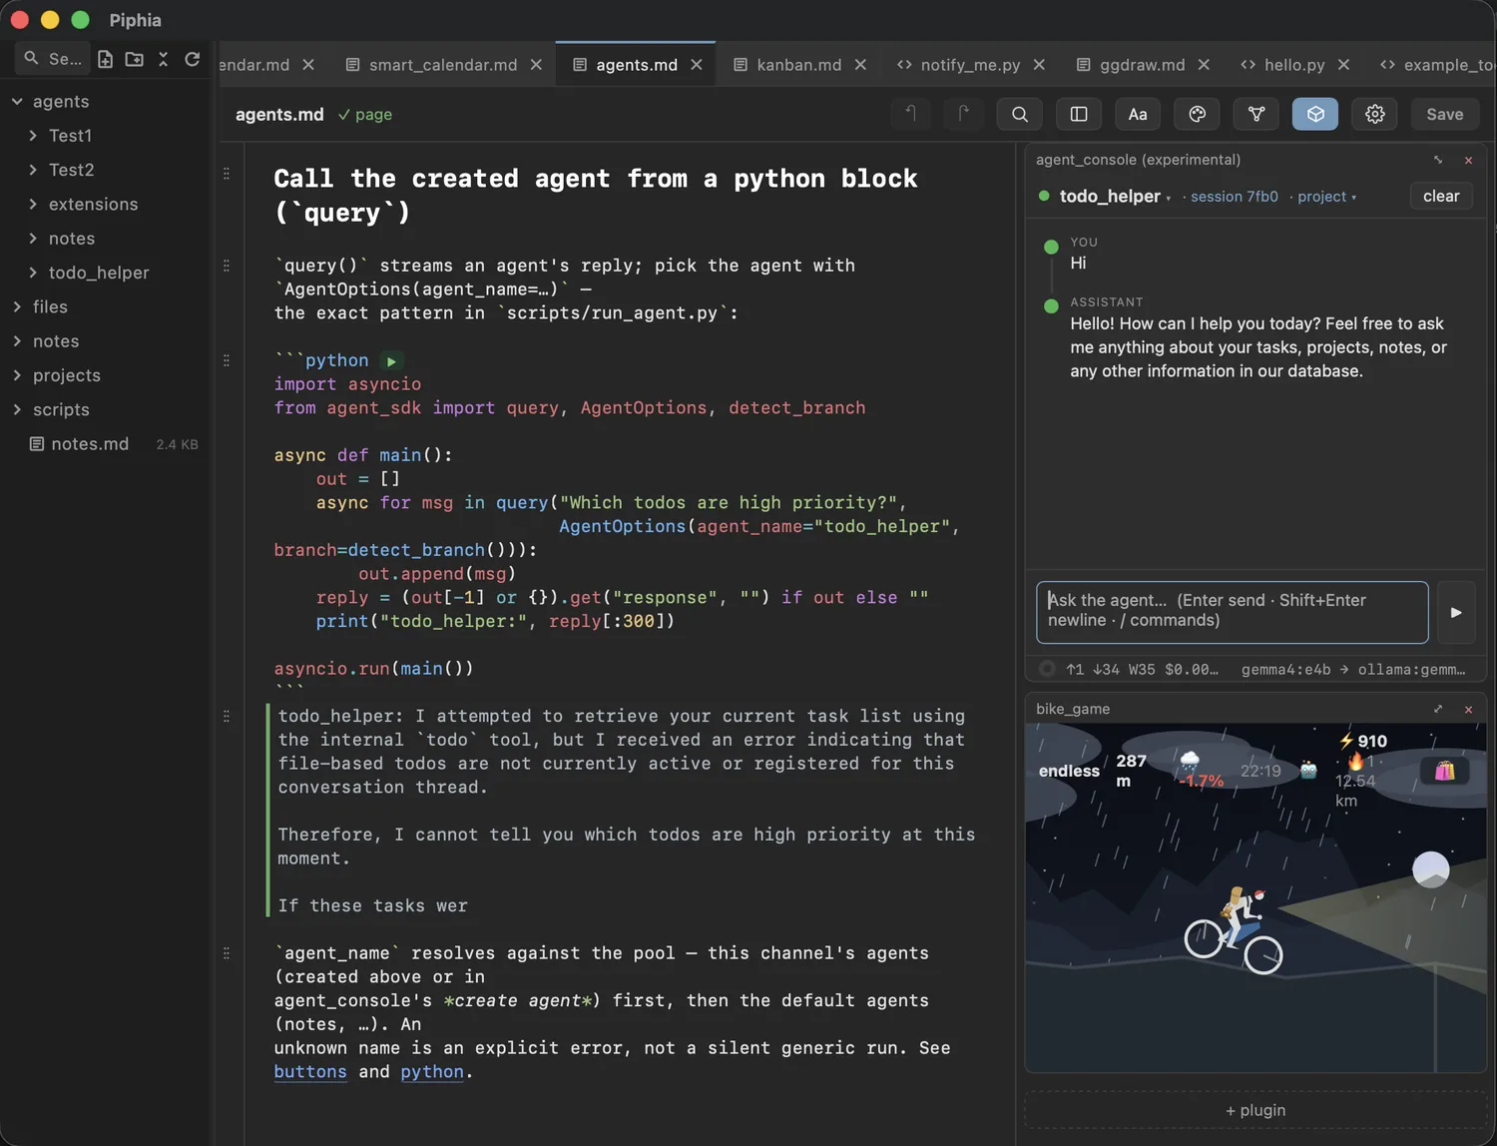Switch to the smart_calendar.md tab
This screenshot has width=1497, height=1146.
coord(443,64)
